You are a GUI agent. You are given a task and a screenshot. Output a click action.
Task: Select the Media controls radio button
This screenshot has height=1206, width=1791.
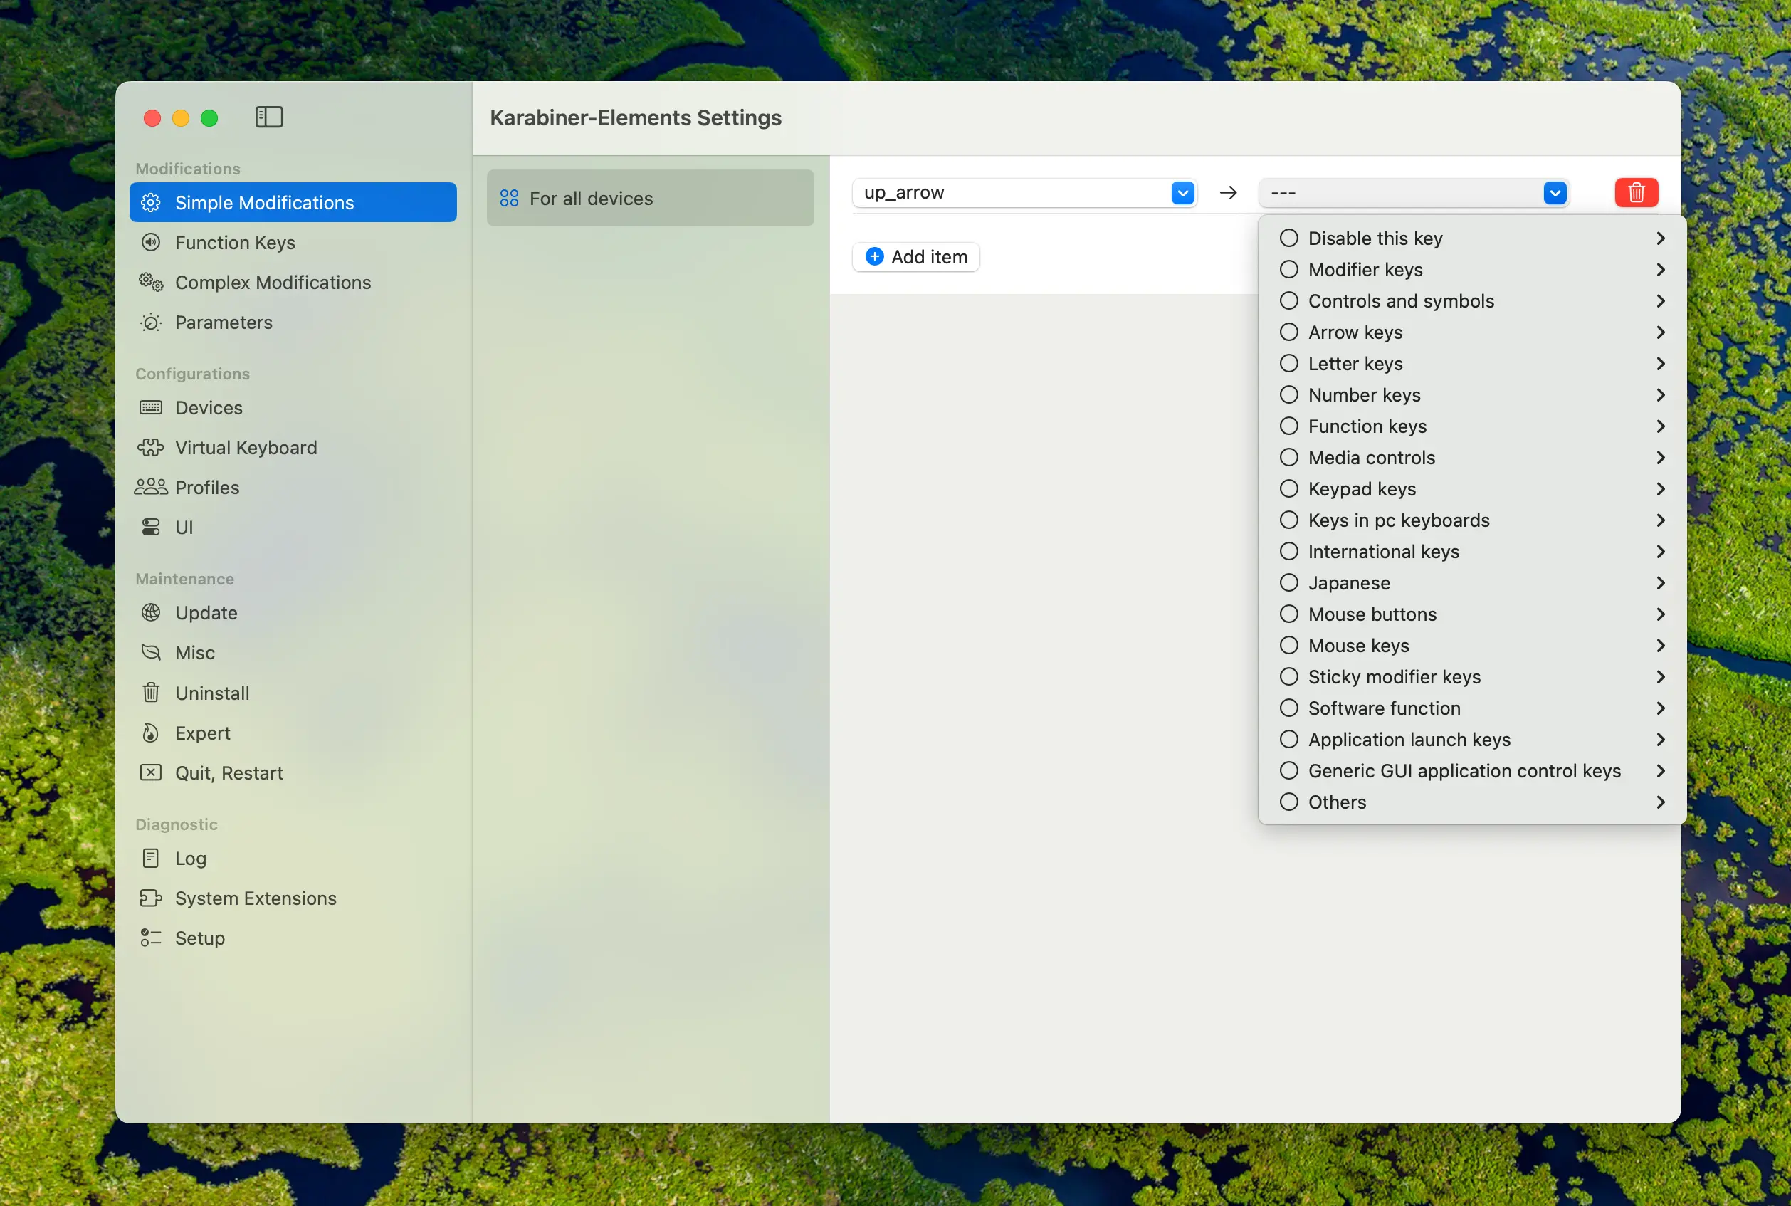tap(1289, 458)
